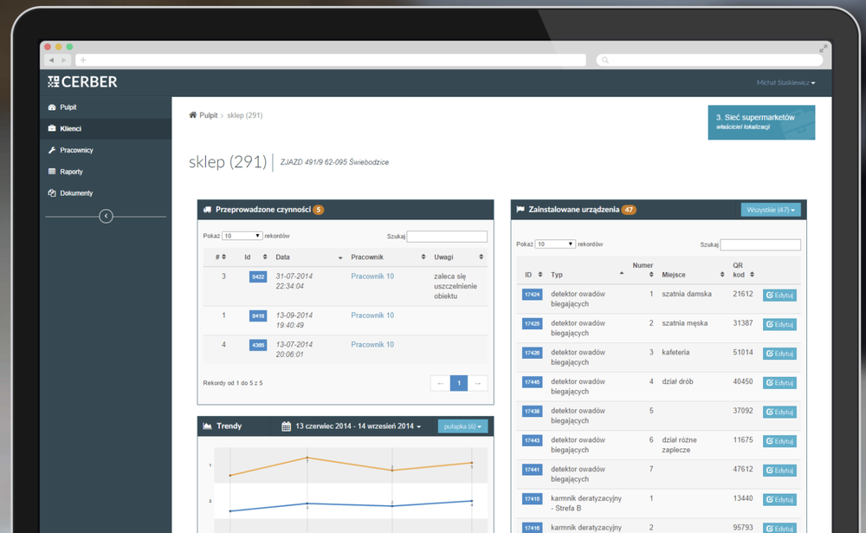Screen dimensions: 866x533
Task: Click the chart icon beside Trendy
Action: point(207,426)
